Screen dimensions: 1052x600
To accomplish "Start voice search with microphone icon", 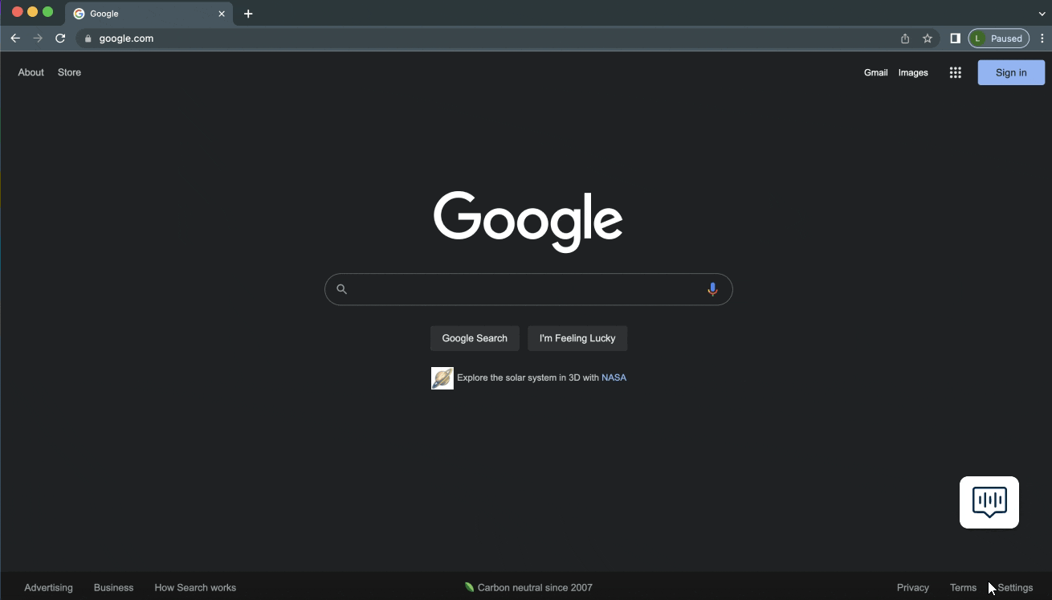I will click(712, 289).
